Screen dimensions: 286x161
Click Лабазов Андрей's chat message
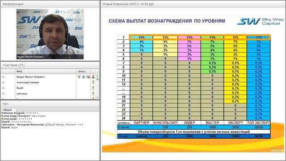coord(20,113)
